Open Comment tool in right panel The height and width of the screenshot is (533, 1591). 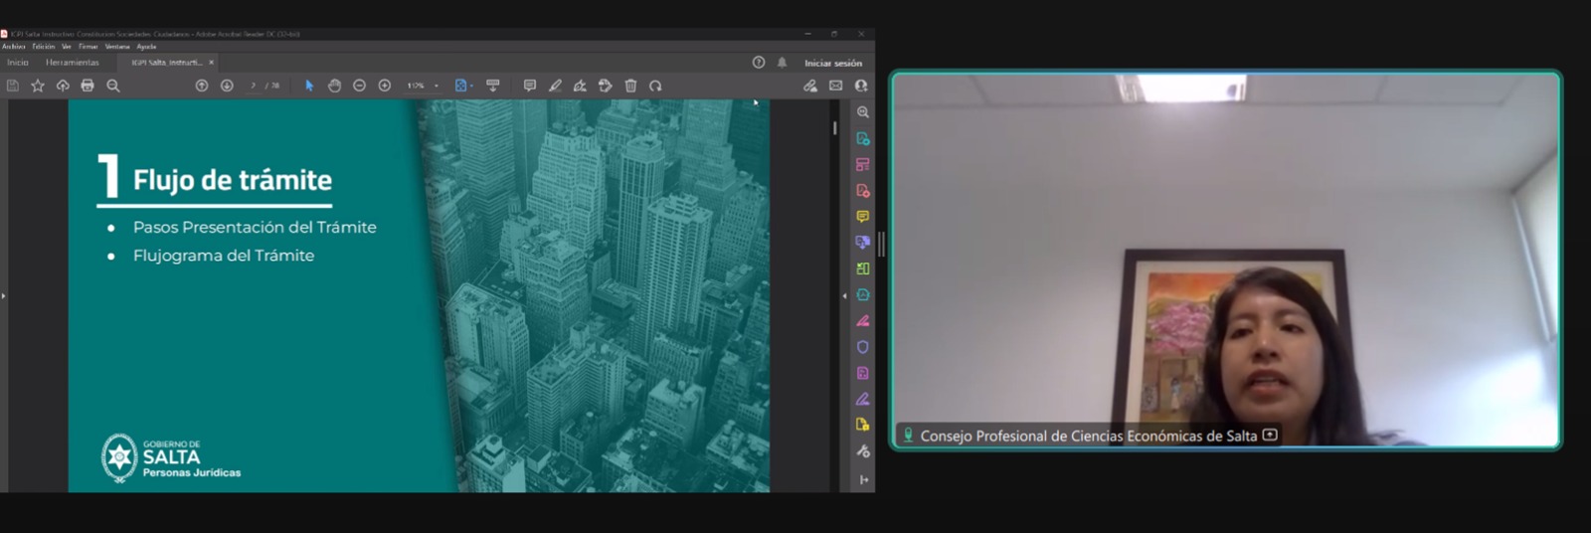863,216
